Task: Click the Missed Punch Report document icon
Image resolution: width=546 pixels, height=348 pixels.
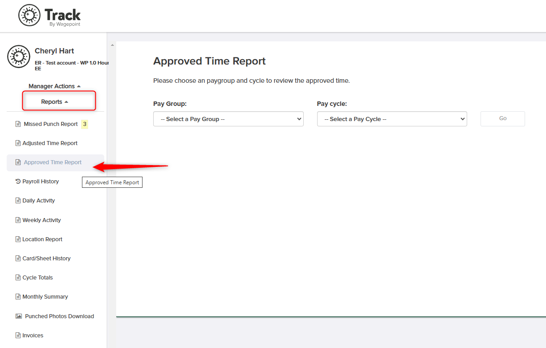Action: [18, 124]
